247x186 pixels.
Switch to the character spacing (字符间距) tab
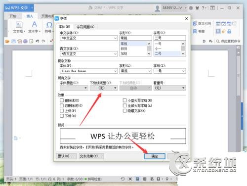85,27
